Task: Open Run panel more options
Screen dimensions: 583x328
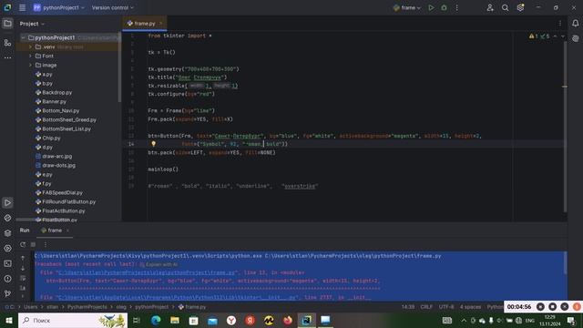Action: 46,244
